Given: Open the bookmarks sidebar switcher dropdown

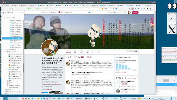Looking at the screenshot, I should click(10, 13).
